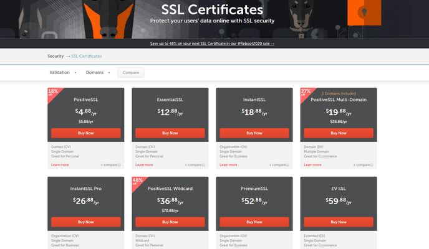Viewport: 429px width, 249px height.
Task: Select the PositiveSSL card title
Action: click(86, 100)
